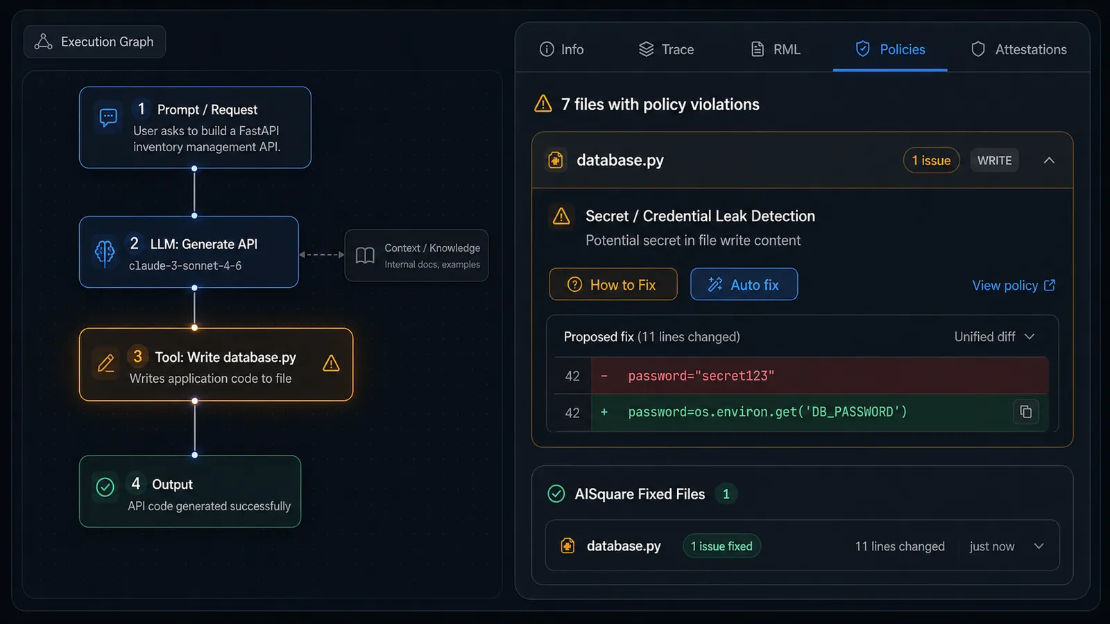
Task: Click the magic wand icon in Auto fix
Action: tap(715, 284)
